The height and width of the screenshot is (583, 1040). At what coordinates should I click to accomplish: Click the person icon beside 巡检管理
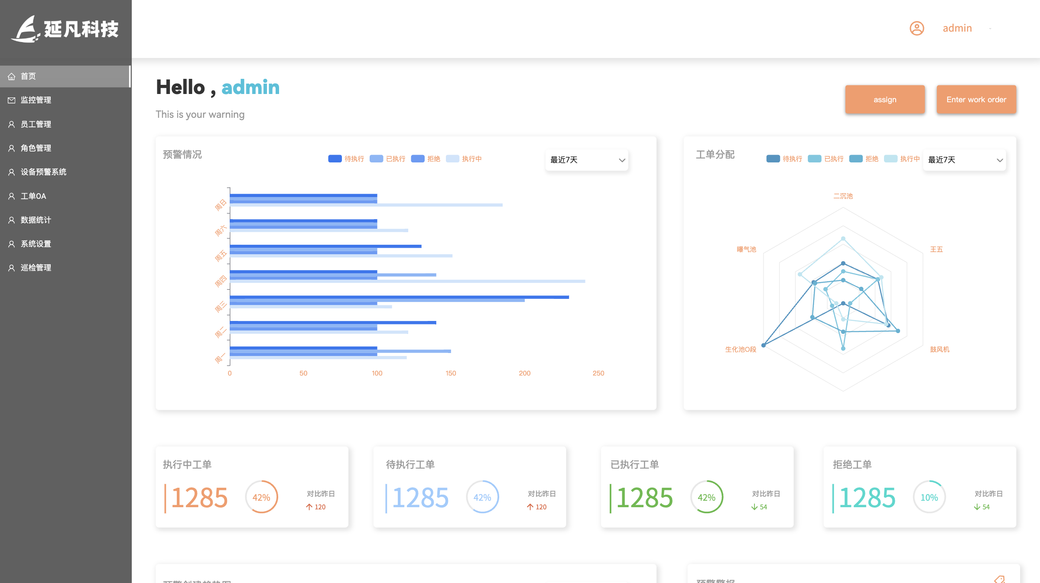pyautogui.click(x=12, y=268)
